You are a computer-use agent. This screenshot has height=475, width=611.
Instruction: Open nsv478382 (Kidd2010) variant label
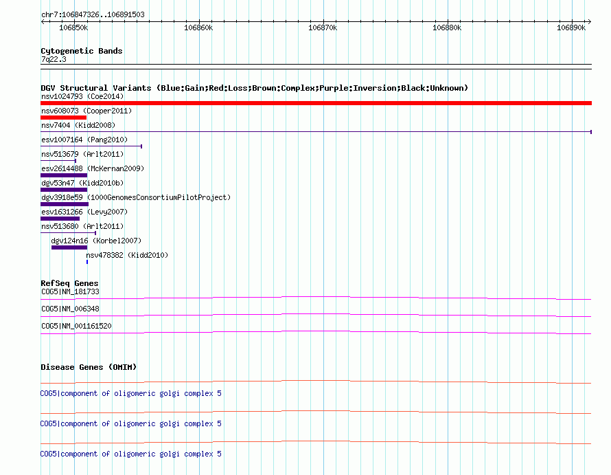click(x=127, y=255)
